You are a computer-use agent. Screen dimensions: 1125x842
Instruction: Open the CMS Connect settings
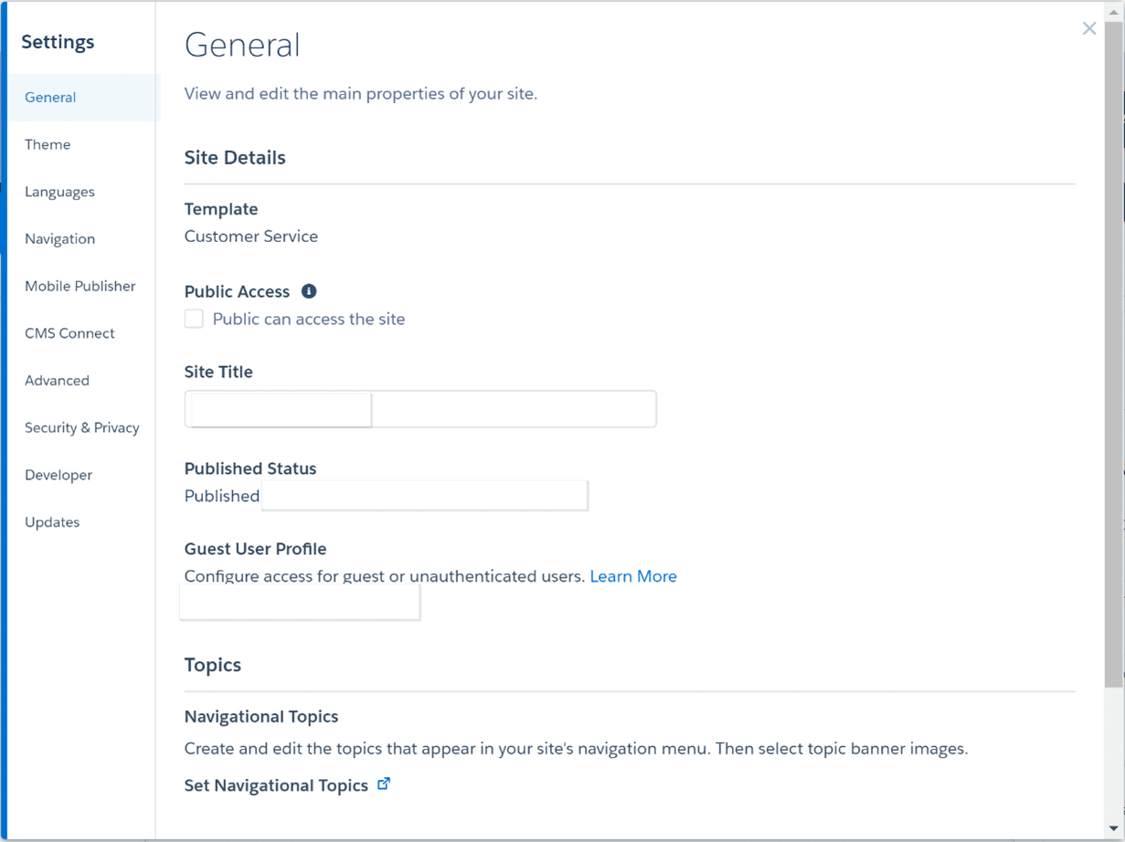point(69,333)
